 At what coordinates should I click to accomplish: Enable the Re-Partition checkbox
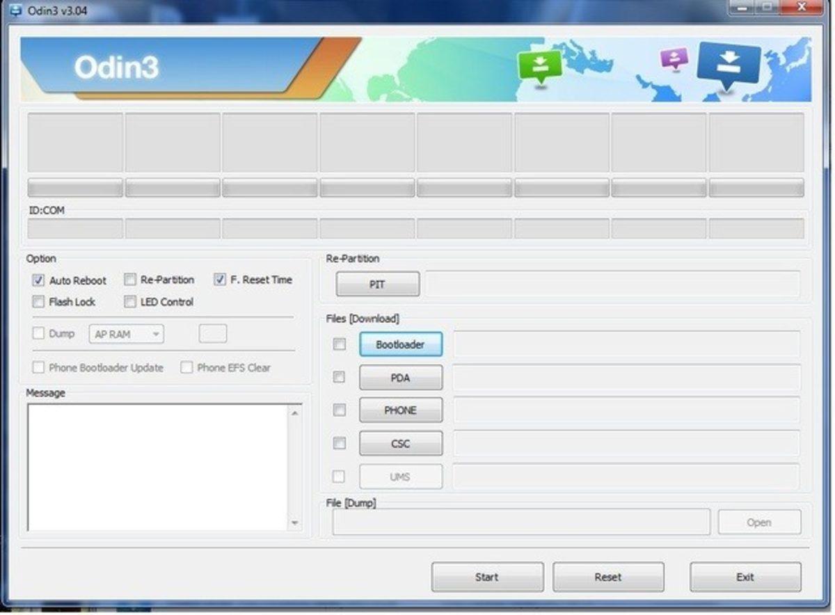pyautogui.click(x=130, y=280)
